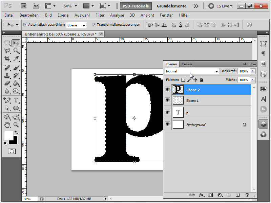This screenshot has width=271, height=203.
Task: Lock all in Fixieren row
Action: coord(201,80)
